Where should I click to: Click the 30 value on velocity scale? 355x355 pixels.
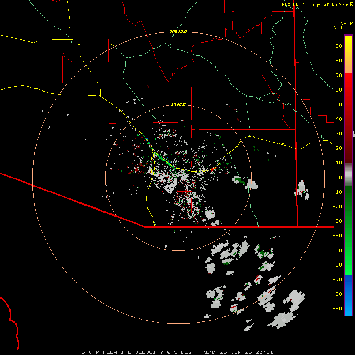tap(339, 134)
